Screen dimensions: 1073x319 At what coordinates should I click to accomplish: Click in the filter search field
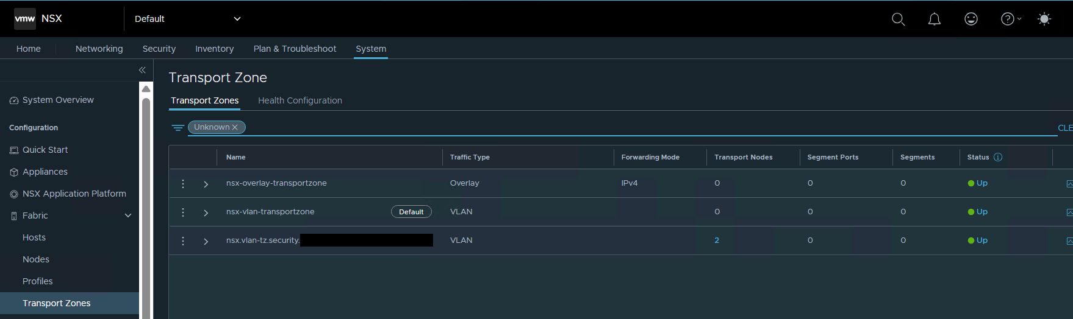[610, 127]
